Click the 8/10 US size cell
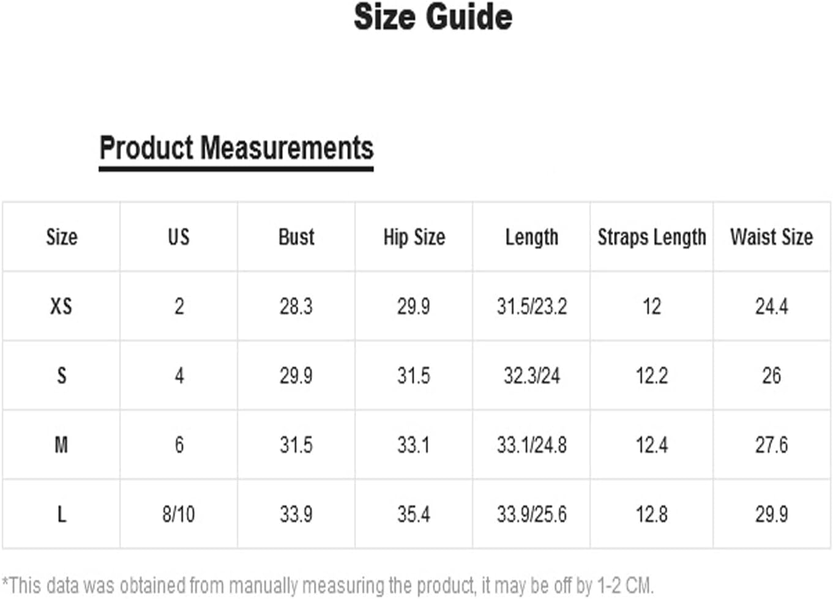 (x=179, y=514)
